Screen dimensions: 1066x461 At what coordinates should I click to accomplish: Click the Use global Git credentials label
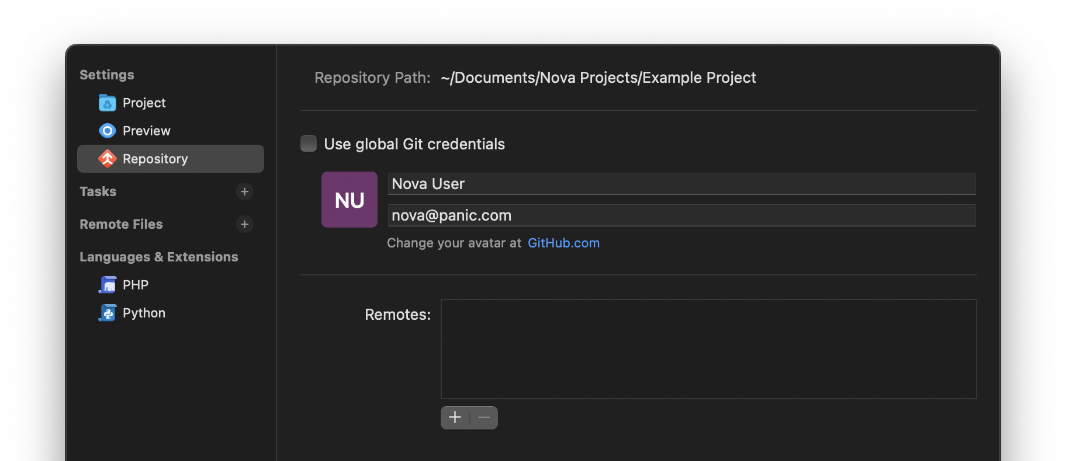[x=414, y=144]
